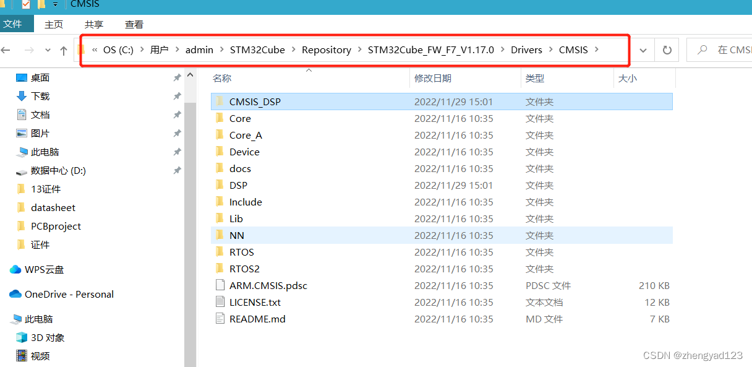Open 桌面 from the quick access sidebar
Image resolution: width=752 pixels, height=367 pixels.
38,77
